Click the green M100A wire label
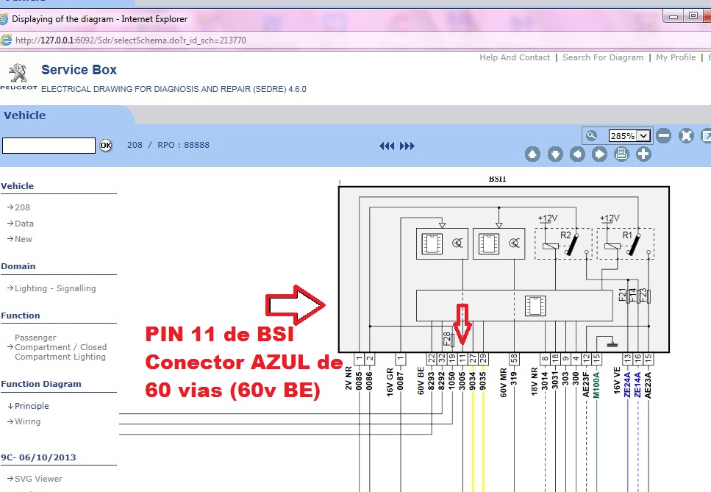This screenshot has width=711, height=492. [x=596, y=385]
